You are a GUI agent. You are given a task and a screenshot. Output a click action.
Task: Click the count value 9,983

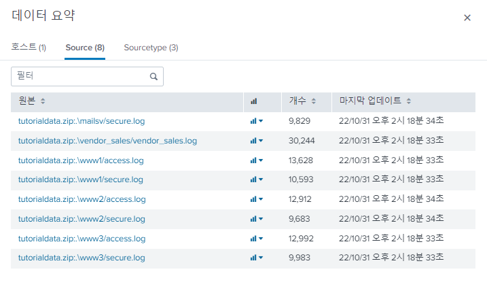coord(300,258)
